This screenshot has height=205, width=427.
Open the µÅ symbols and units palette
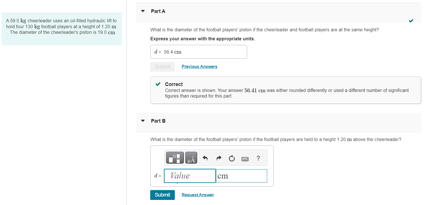tap(191, 158)
